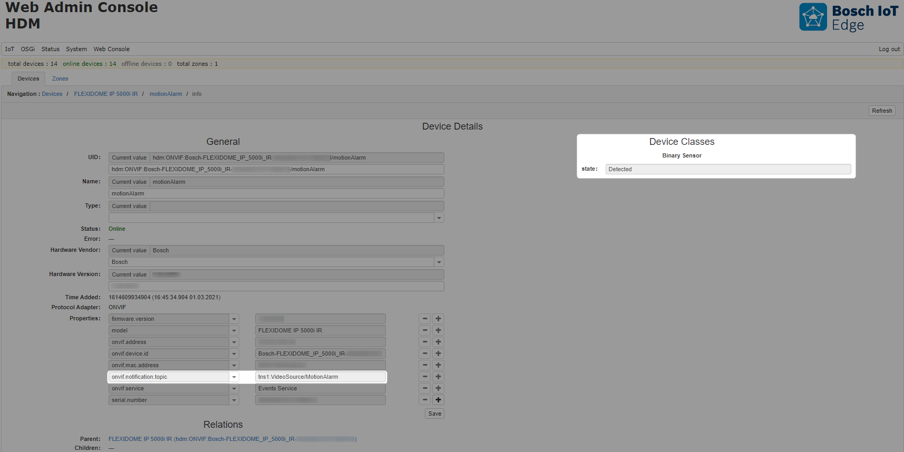
Task: Click the serial.number value field
Action: point(320,400)
